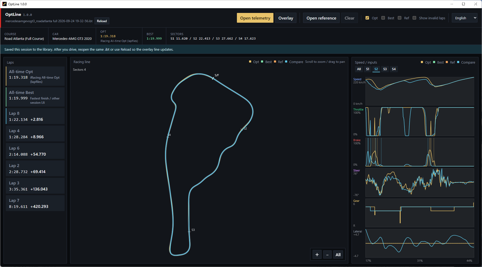The width and height of the screenshot is (482, 267).
Task: Click the Compare legend swatch in Speed / inputs panel
Action: coord(458,62)
